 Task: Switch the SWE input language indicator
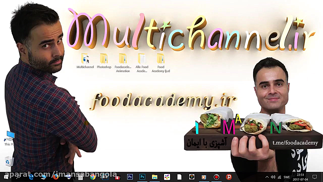pyautogui.click(x=287, y=177)
